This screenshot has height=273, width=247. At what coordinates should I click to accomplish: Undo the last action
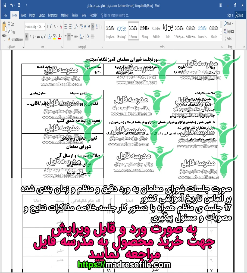(x=11, y=5)
